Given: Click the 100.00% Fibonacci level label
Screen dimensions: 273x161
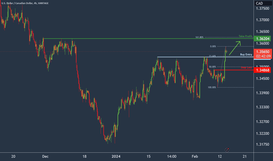Looking at the screenshot, I should click(212, 87).
